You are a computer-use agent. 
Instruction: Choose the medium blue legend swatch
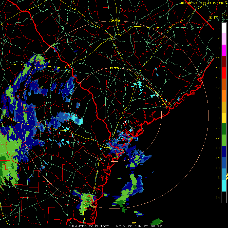[x=224, y=163]
